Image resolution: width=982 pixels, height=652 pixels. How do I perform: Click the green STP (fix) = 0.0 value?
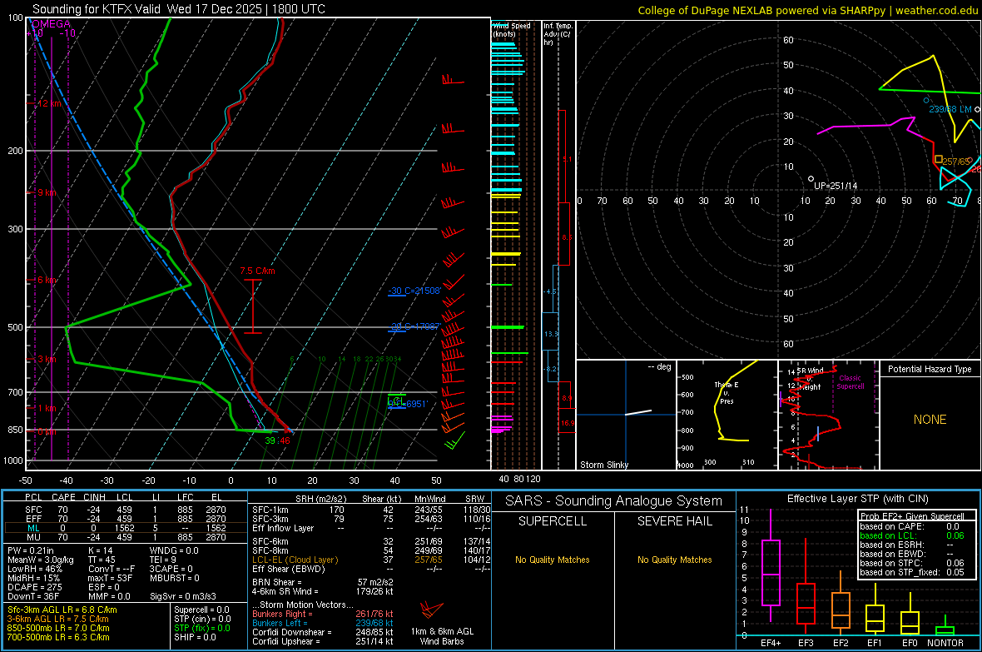coord(202,628)
